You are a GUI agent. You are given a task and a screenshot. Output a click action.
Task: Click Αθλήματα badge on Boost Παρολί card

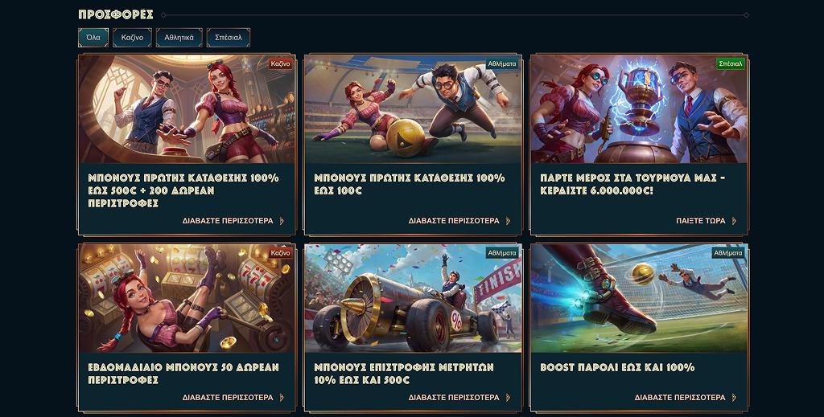727,253
